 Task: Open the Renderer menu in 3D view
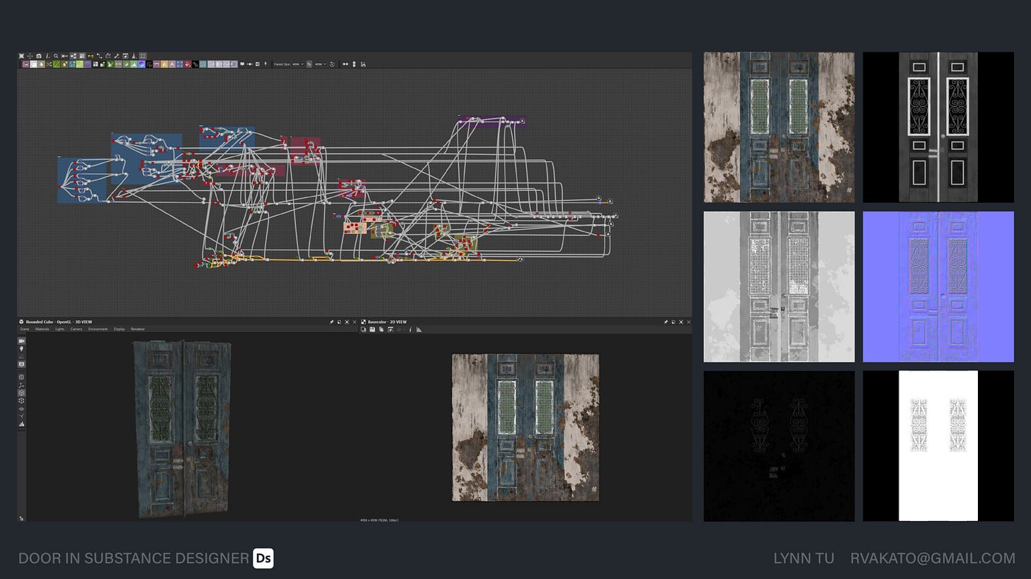pyautogui.click(x=137, y=329)
